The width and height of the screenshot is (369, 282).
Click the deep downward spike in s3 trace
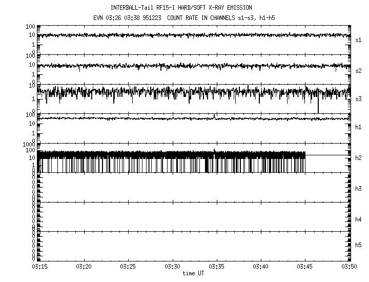[318, 107]
